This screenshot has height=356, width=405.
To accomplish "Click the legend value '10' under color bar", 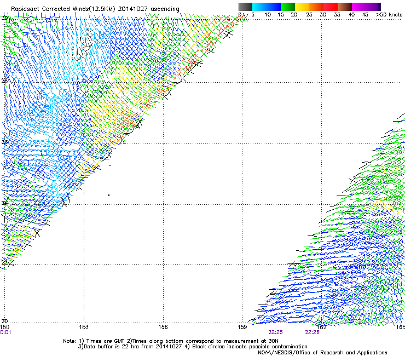I will pyautogui.click(x=268, y=15).
